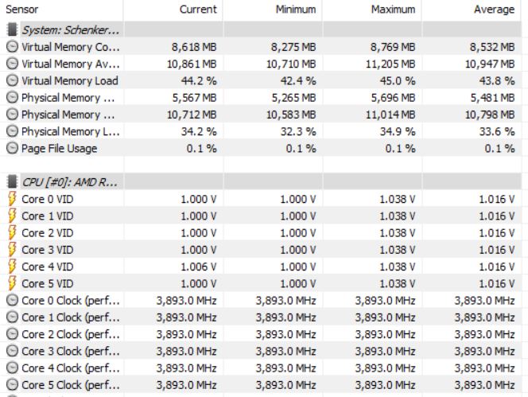The image size is (528, 397).
Task: Collapse the CPU [#0]: AMD sensor group
Action: 70,182
